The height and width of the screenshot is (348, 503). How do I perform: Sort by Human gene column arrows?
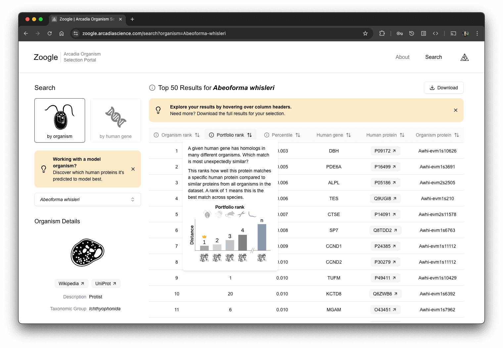point(348,135)
